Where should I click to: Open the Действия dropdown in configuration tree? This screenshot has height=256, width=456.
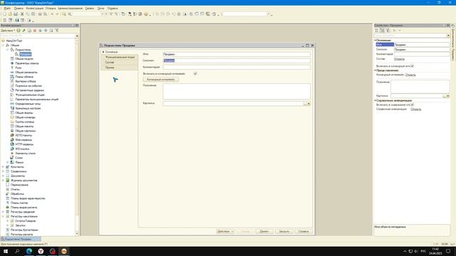pos(8,31)
